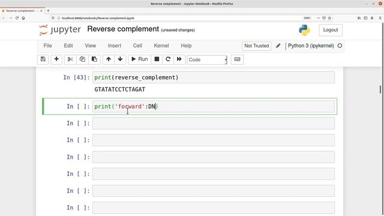Open the cell type Code dropdown

[x=207, y=59]
